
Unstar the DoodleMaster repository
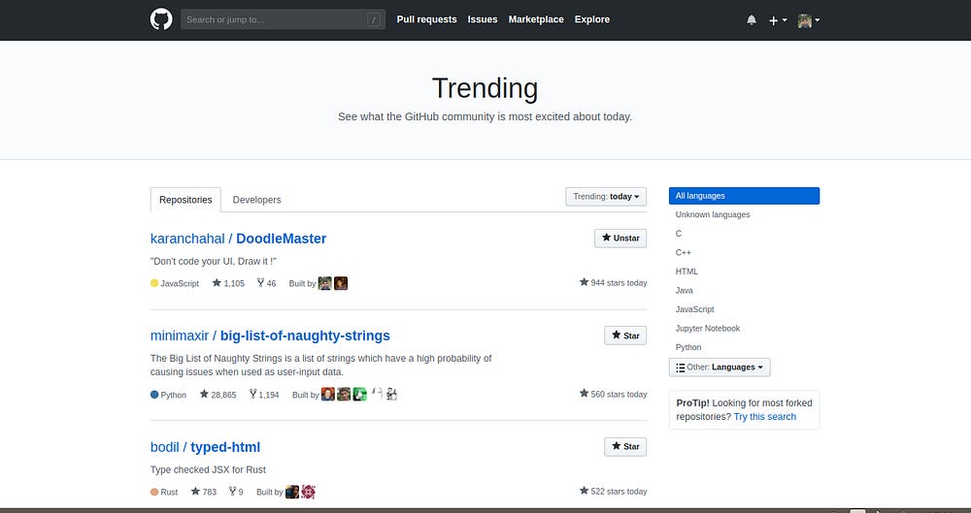pos(620,239)
